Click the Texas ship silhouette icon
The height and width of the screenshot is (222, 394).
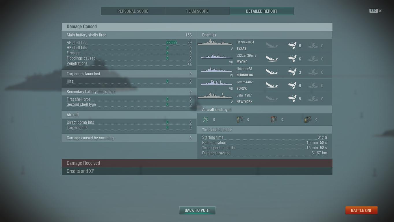point(215,43)
